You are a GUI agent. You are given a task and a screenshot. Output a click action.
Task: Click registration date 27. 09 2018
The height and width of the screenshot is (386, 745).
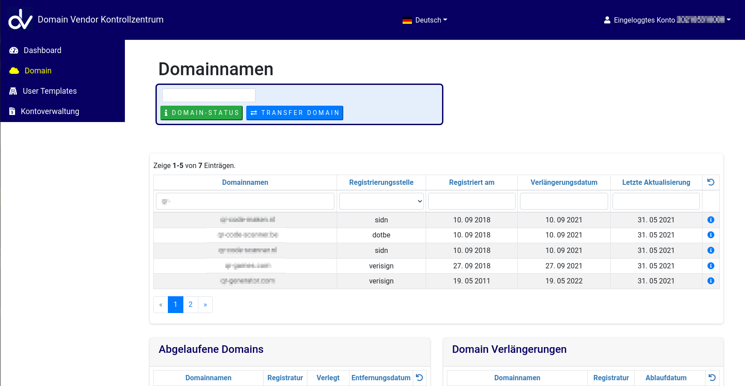(472, 266)
